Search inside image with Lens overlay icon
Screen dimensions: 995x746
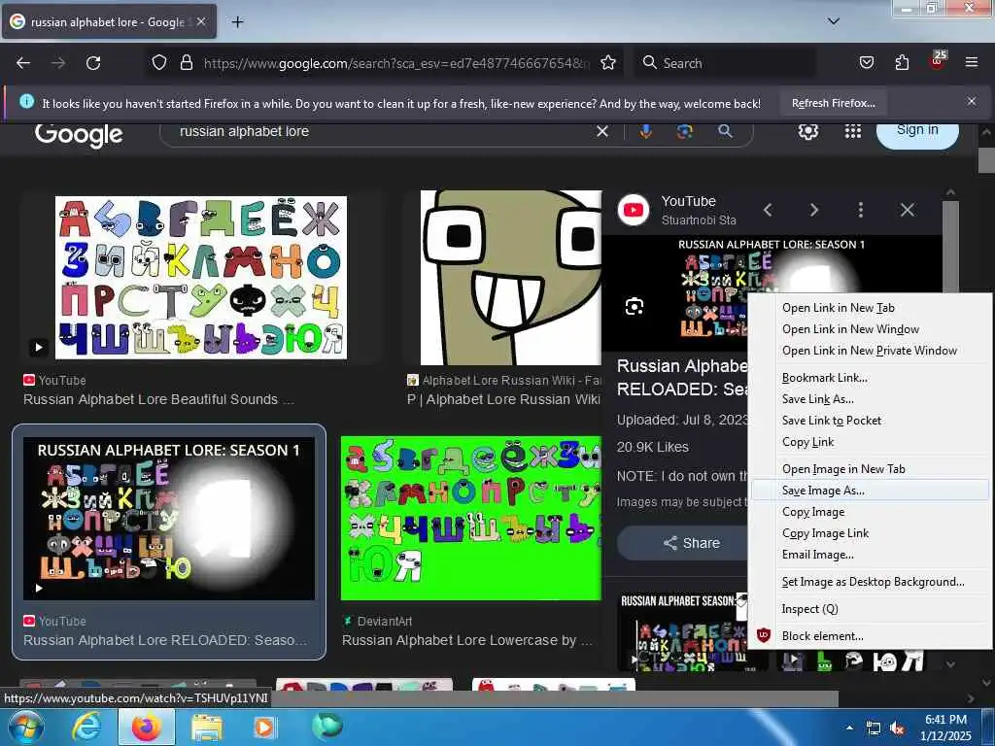[634, 307]
